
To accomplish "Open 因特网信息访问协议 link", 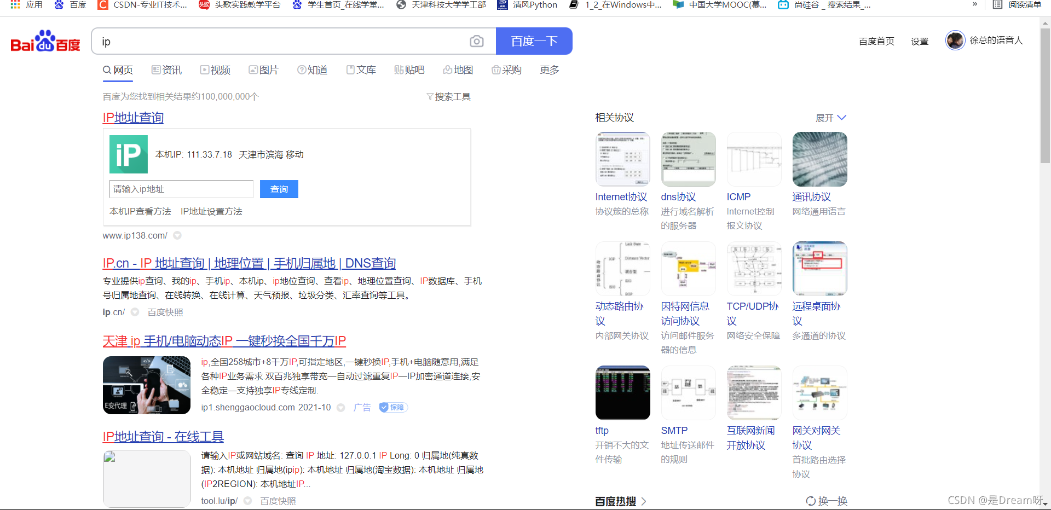I will [685, 314].
